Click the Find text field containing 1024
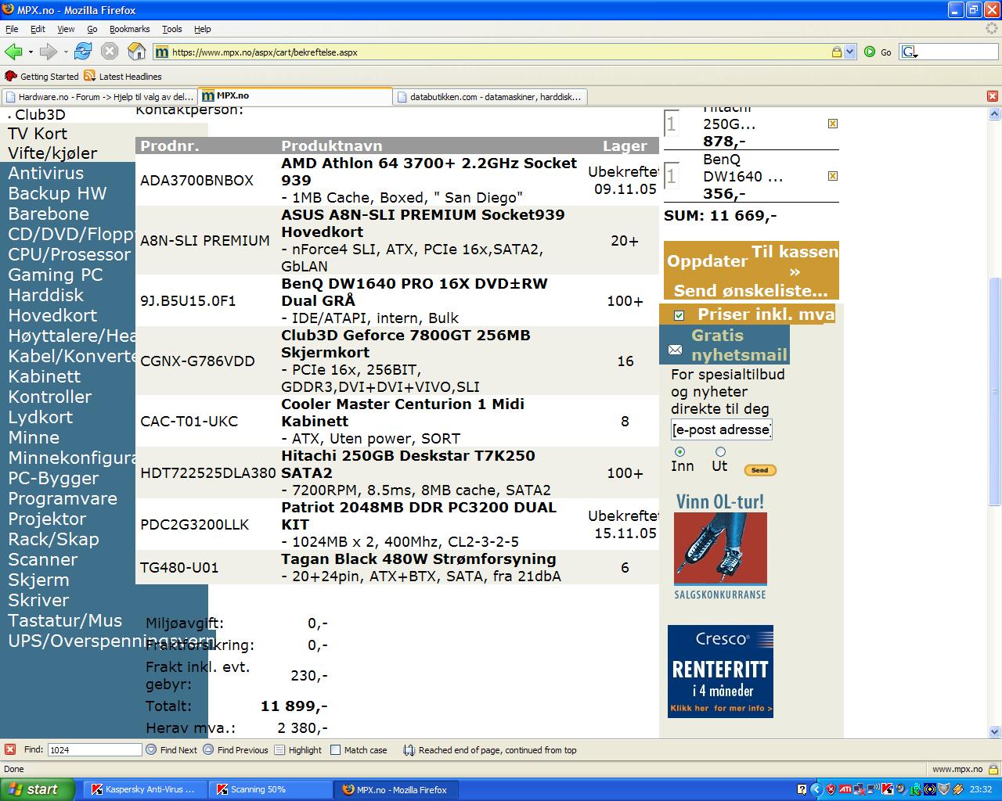1002x801 pixels. click(95, 749)
